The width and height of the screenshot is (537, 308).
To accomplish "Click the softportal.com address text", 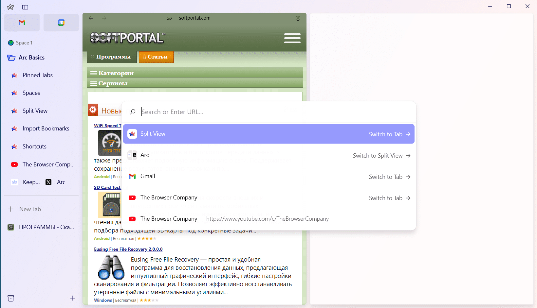I will coord(194,18).
